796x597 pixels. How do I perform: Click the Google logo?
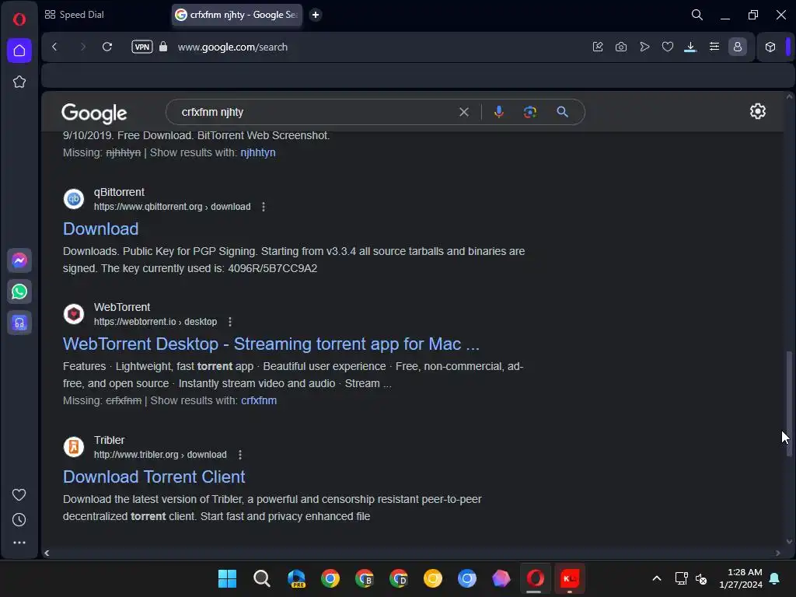pyautogui.click(x=94, y=113)
